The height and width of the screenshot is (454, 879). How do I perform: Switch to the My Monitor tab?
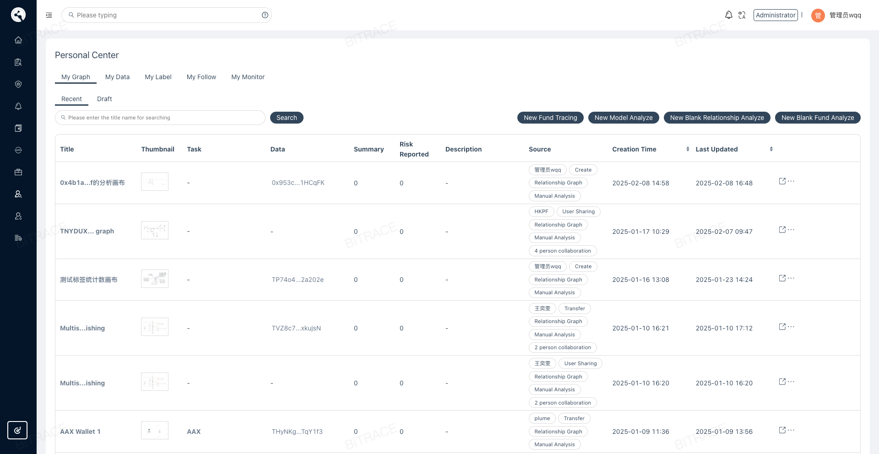[248, 77]
